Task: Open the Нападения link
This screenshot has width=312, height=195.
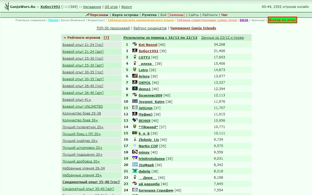Action: point(92,7)
